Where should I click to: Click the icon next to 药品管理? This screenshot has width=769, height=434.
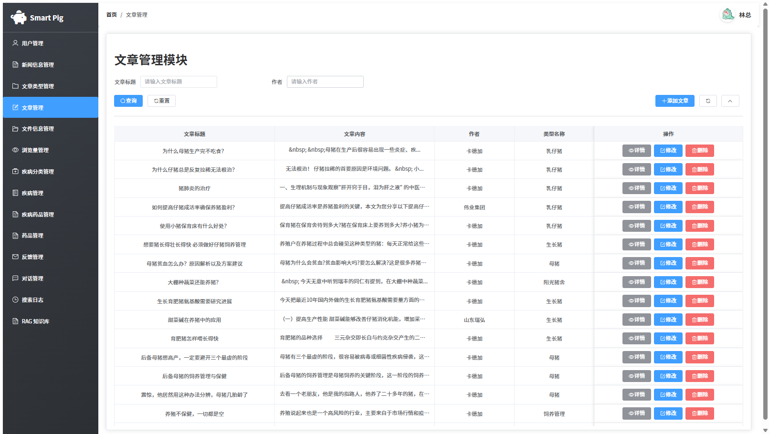[15, 235]
